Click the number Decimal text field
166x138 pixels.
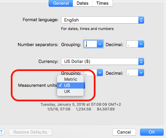[132, 44]
